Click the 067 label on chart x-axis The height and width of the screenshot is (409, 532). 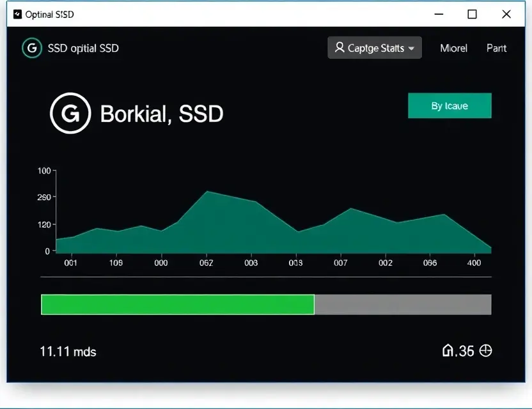tap(207, 263)
